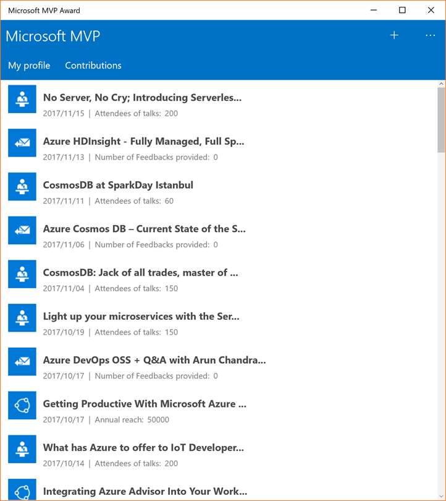Add a new contribution with plus icon
446x501 pixels.
[394, 35]
